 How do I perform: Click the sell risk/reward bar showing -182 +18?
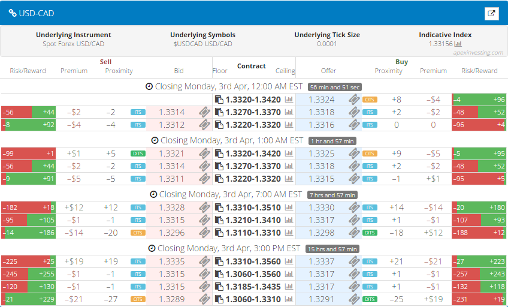[29, 207]
